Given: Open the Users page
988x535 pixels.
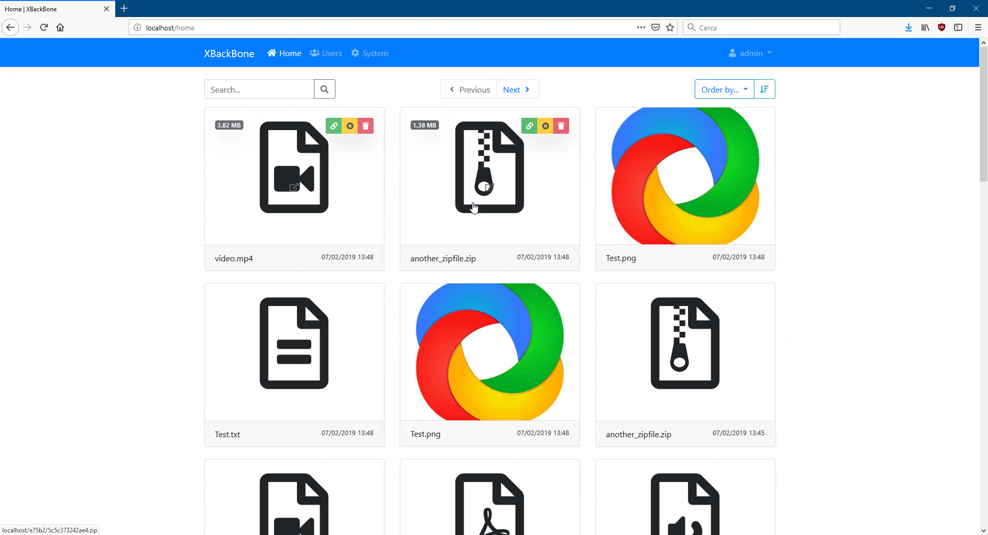Looking at the screenshot, I should 326,53.
